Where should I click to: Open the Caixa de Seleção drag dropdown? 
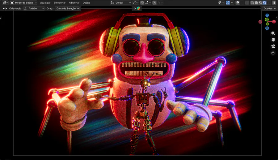67,9
